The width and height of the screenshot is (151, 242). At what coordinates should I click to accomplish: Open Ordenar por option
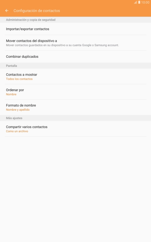75,92
